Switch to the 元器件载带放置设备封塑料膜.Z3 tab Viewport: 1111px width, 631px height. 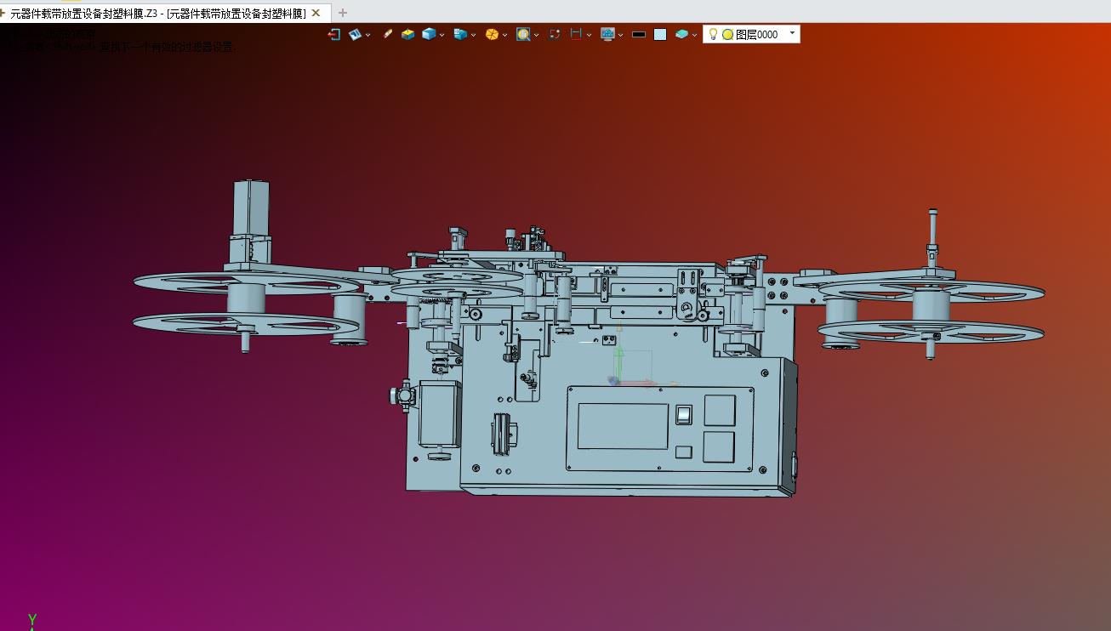157,13
